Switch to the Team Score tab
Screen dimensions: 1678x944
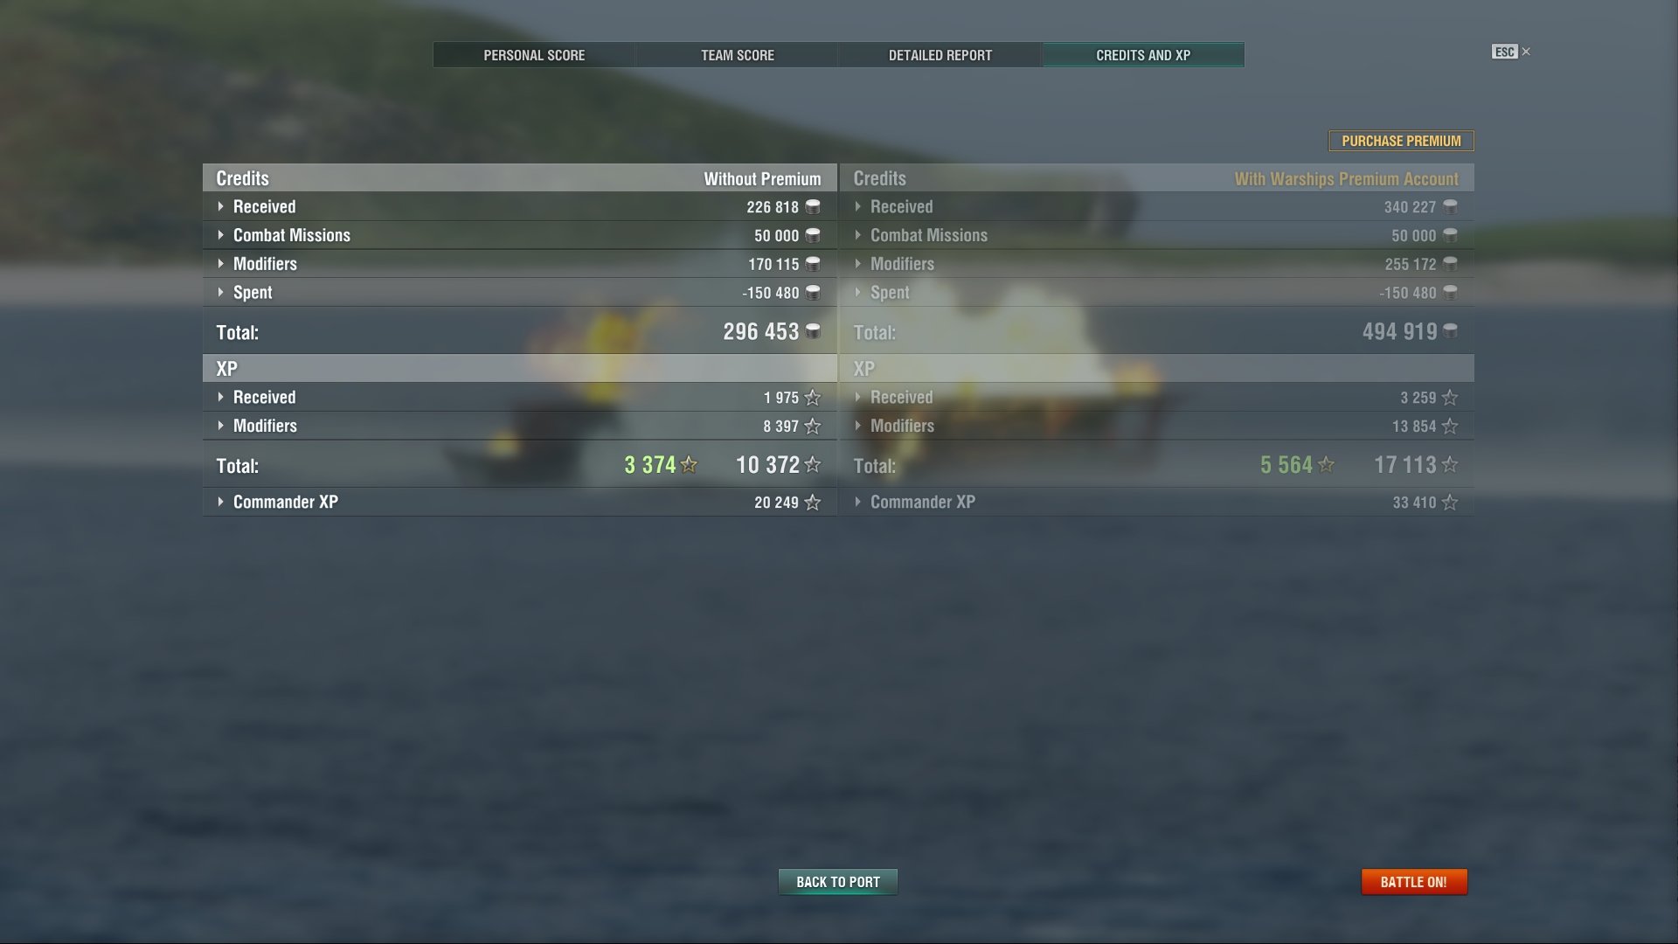pyautogui.click(x=738, y=55)
